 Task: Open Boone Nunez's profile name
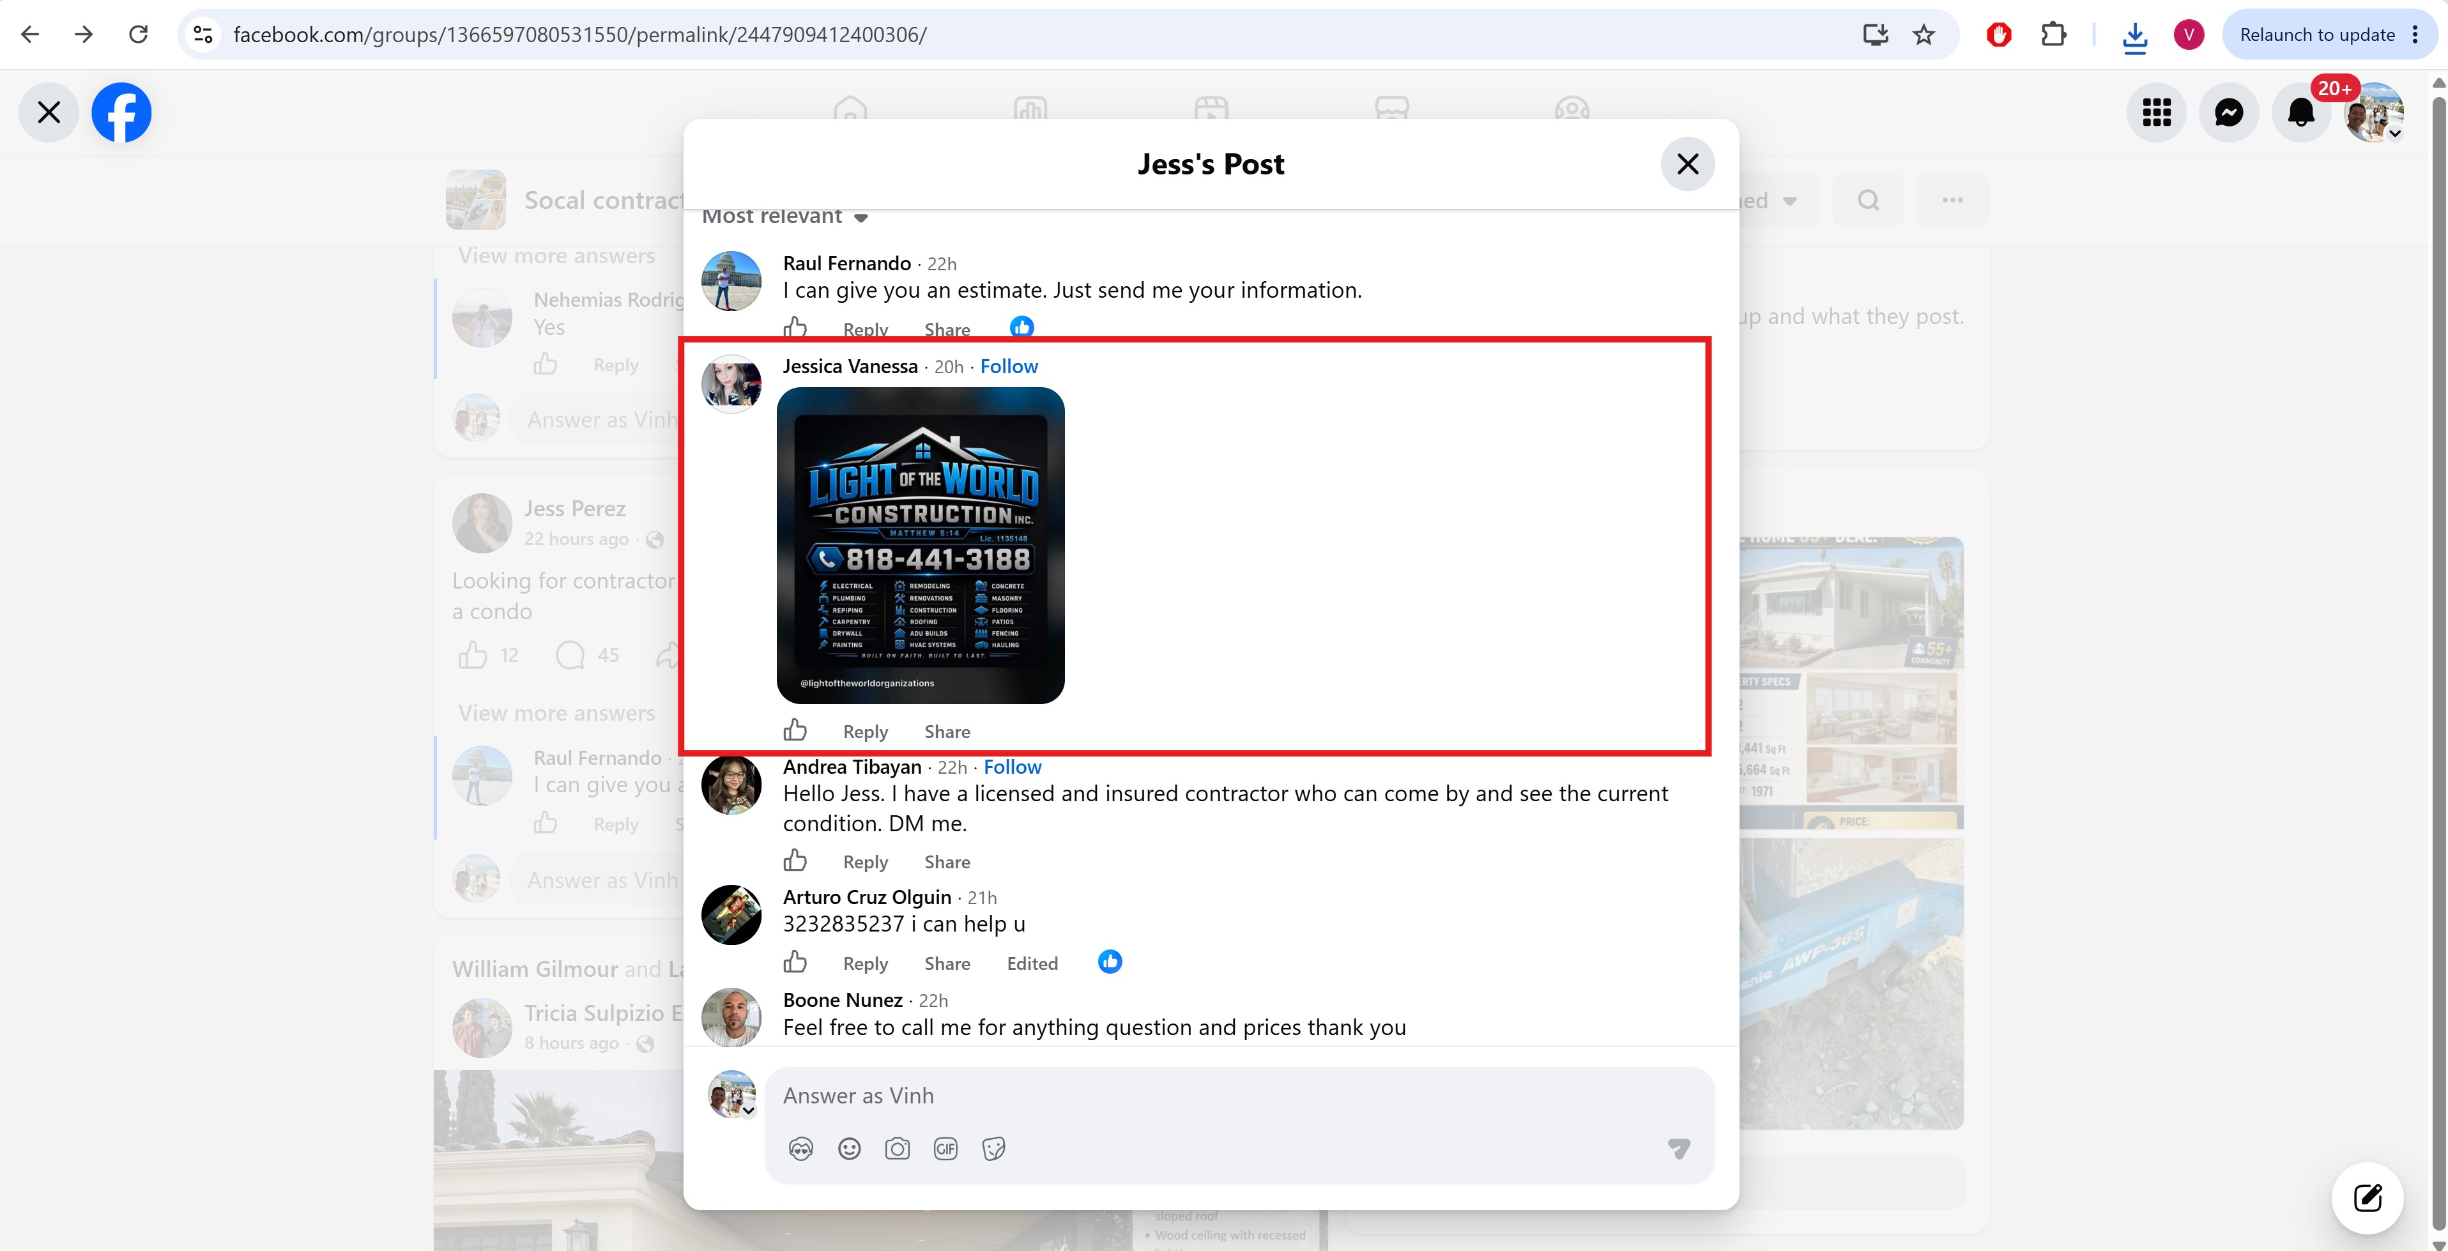tap(843, 1000)
